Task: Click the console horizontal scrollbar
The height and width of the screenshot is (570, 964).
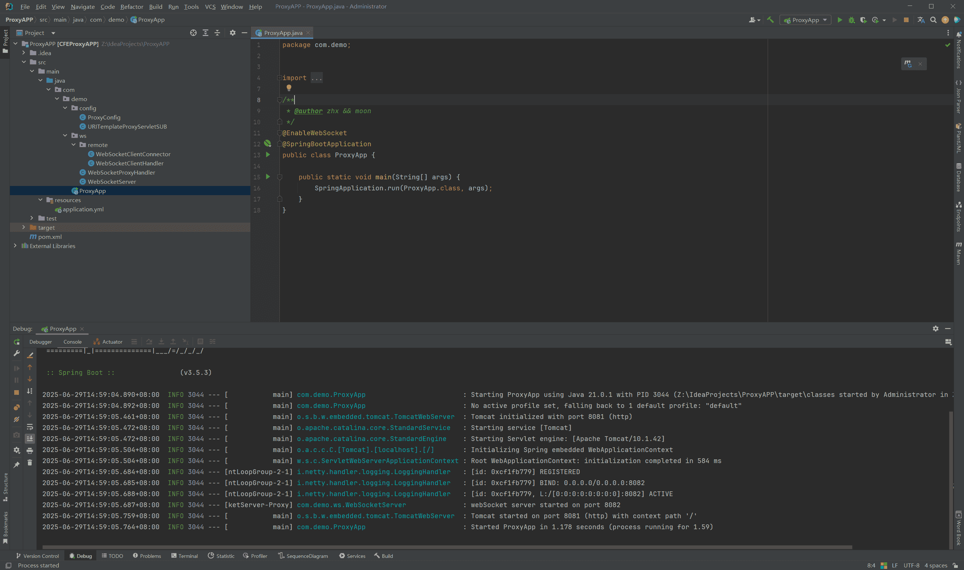Action: 447,547
